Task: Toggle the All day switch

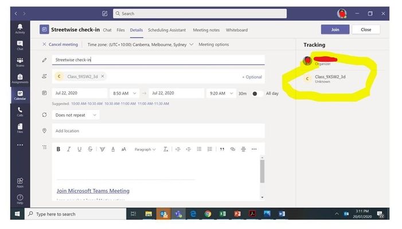Action: pyautogui.click(x=257, y=94)
